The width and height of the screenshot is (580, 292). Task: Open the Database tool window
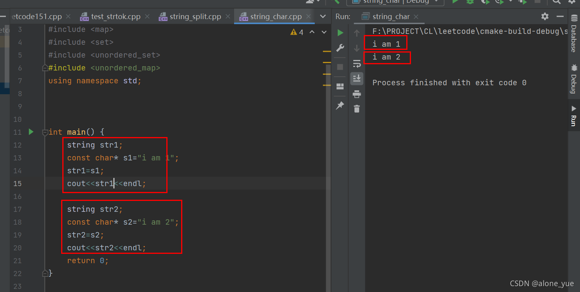pyautogui.click(x=574, y=34)
